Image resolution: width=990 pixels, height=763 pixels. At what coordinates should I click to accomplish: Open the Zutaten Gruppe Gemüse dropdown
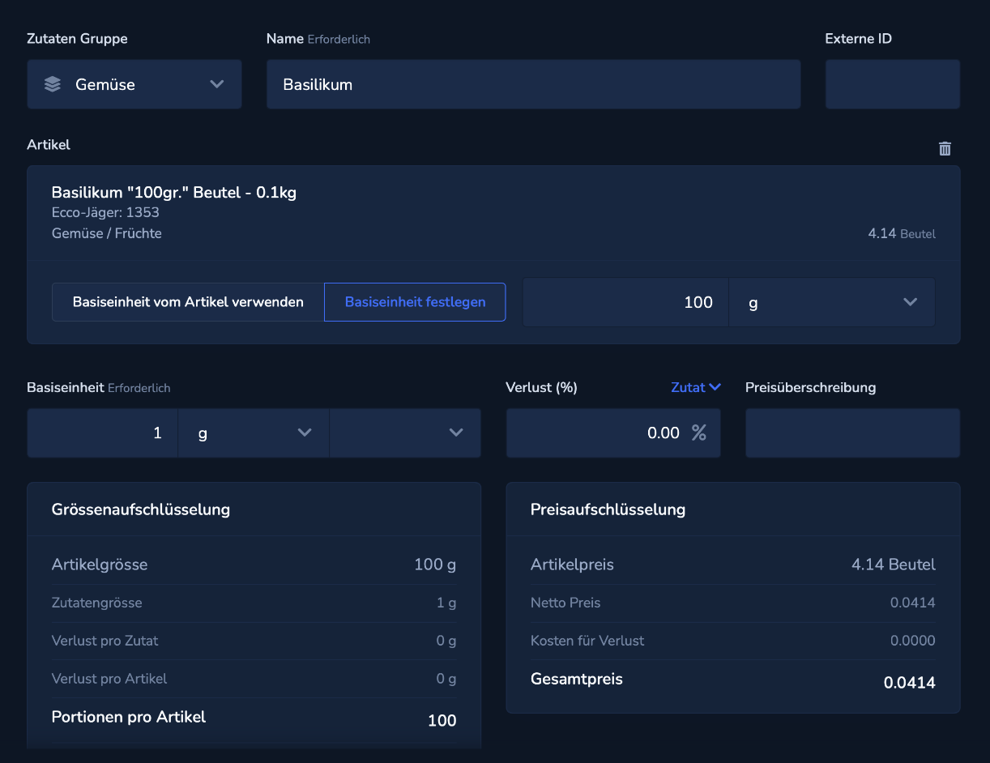134,84
